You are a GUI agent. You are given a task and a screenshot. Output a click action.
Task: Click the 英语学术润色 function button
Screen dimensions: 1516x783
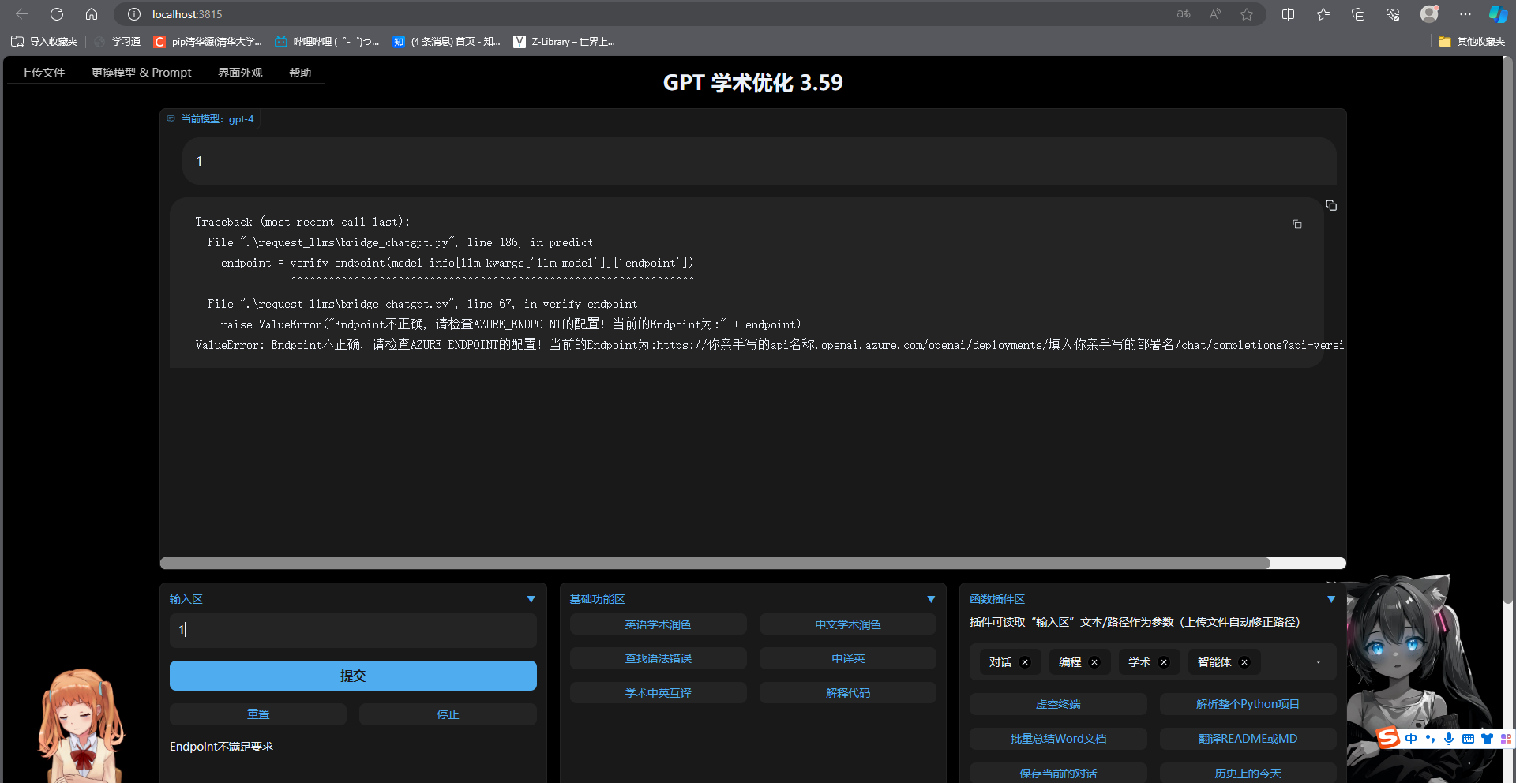click(658, 624)
